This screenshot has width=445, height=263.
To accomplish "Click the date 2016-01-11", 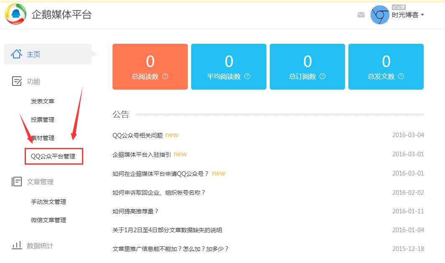I will 408,211.
